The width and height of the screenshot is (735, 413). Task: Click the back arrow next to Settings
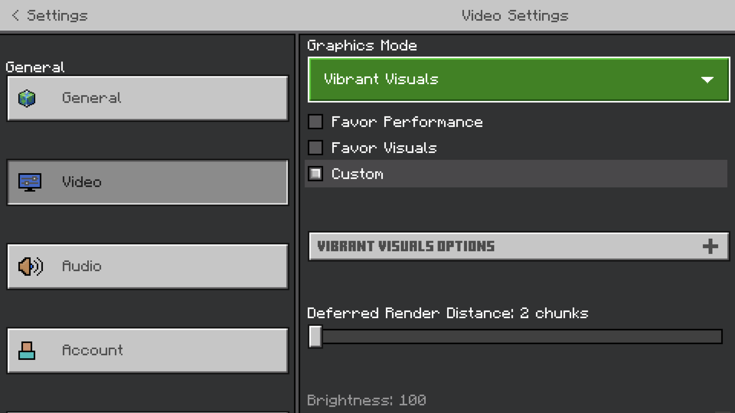point(15,15)
